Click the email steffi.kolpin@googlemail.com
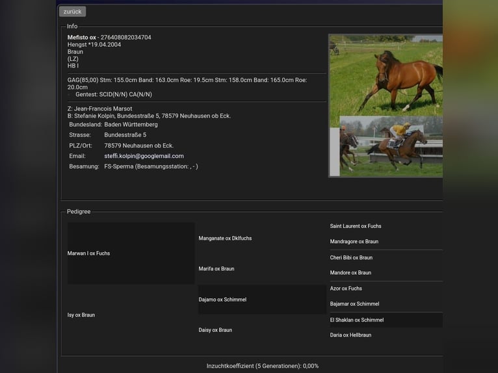 coord(144,156)
